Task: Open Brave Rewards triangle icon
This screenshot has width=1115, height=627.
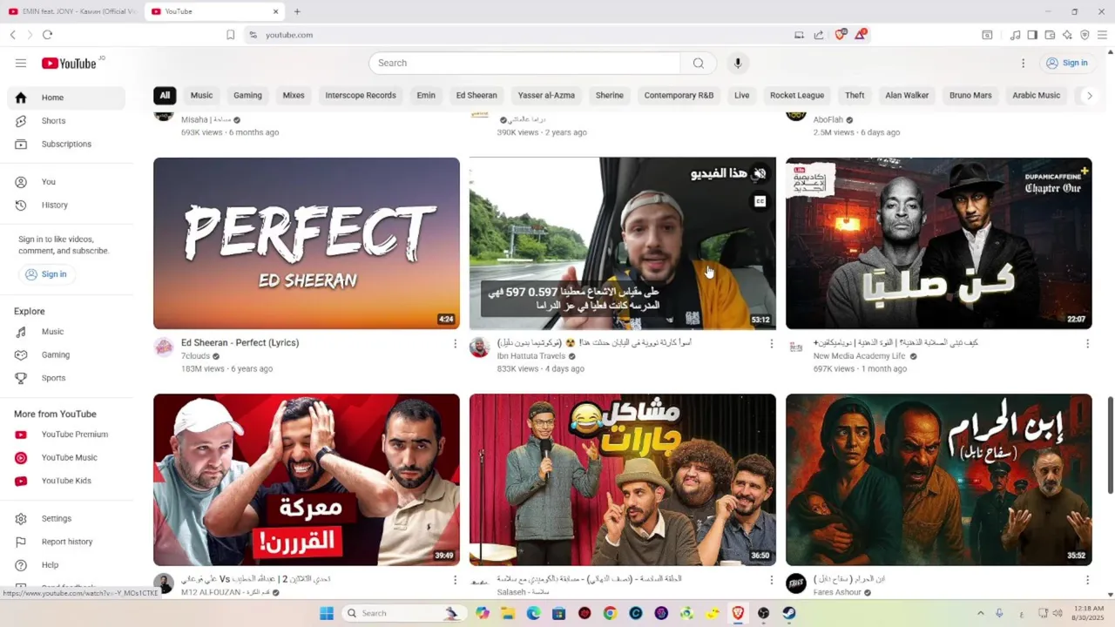Action: (x=861, y=35)
